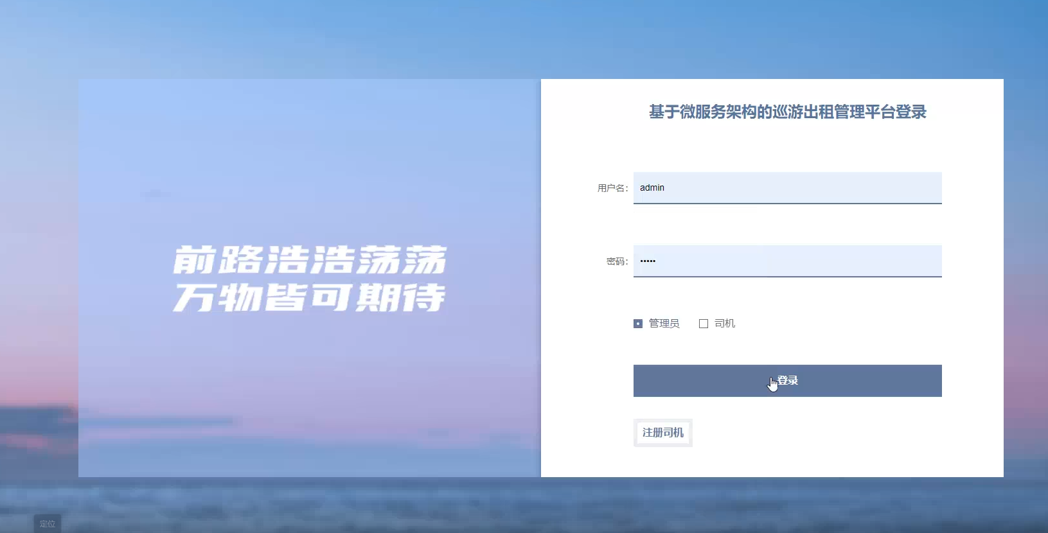This screenshot has width=1048, height=533.
Task: Click the masked dots in password box
Action: (648, 261)
